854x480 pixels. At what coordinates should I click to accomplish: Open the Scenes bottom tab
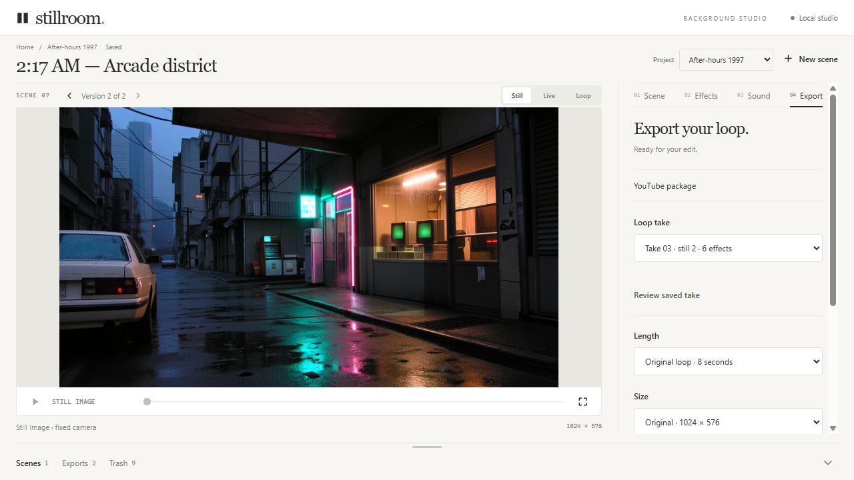pyautogui.click(x=32, y=463)
